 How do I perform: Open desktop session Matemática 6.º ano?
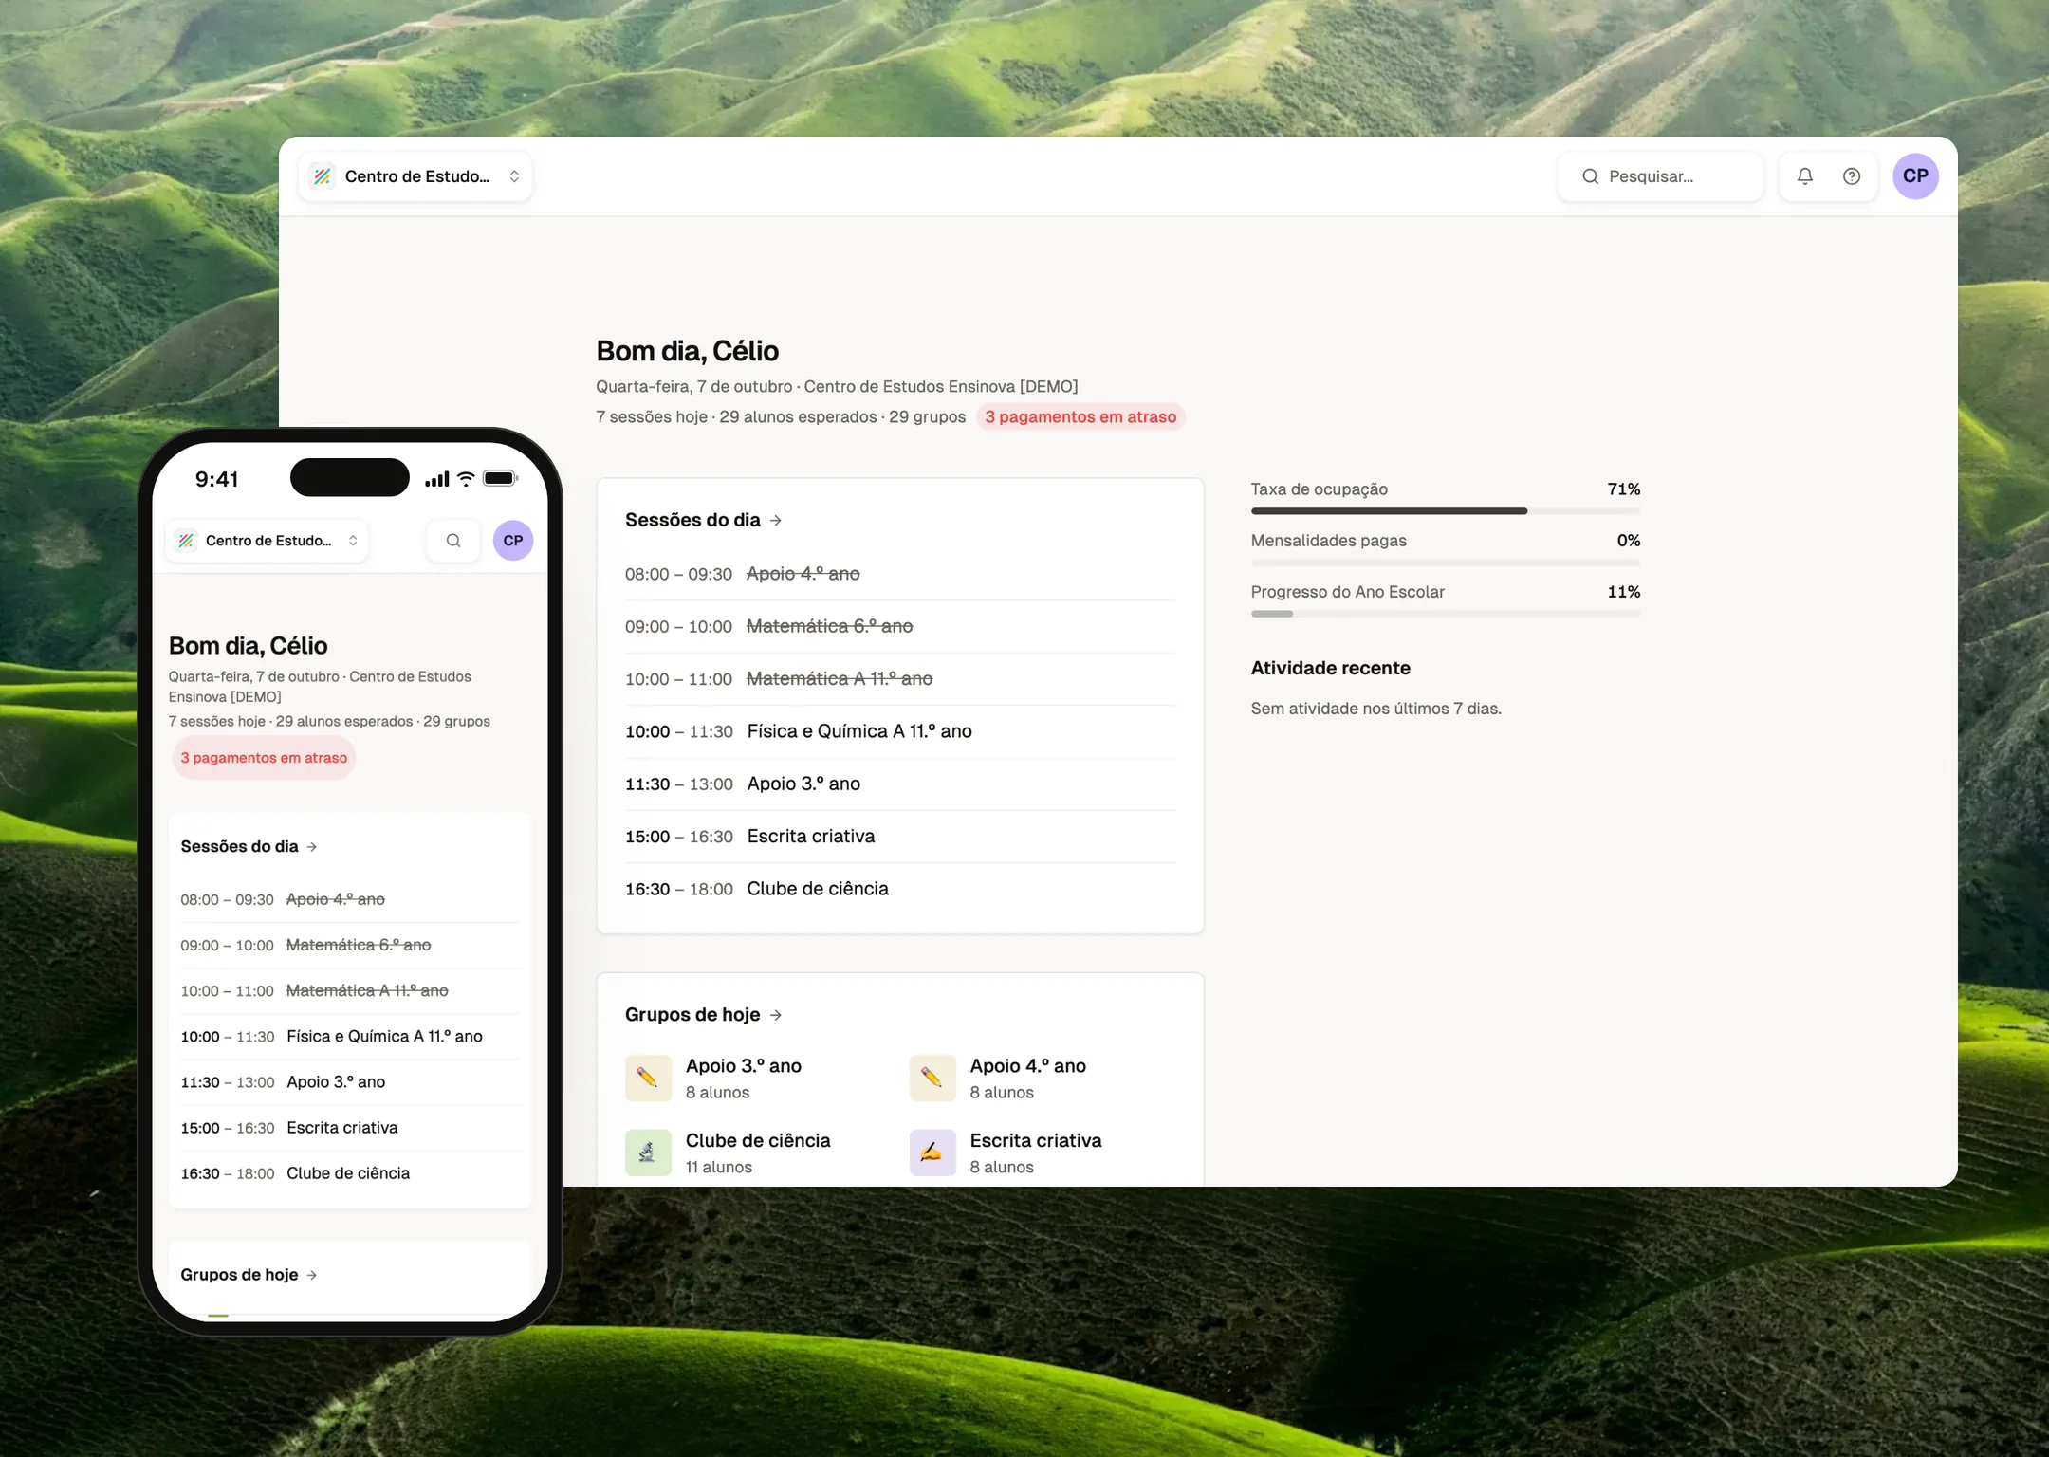(899, 627)
